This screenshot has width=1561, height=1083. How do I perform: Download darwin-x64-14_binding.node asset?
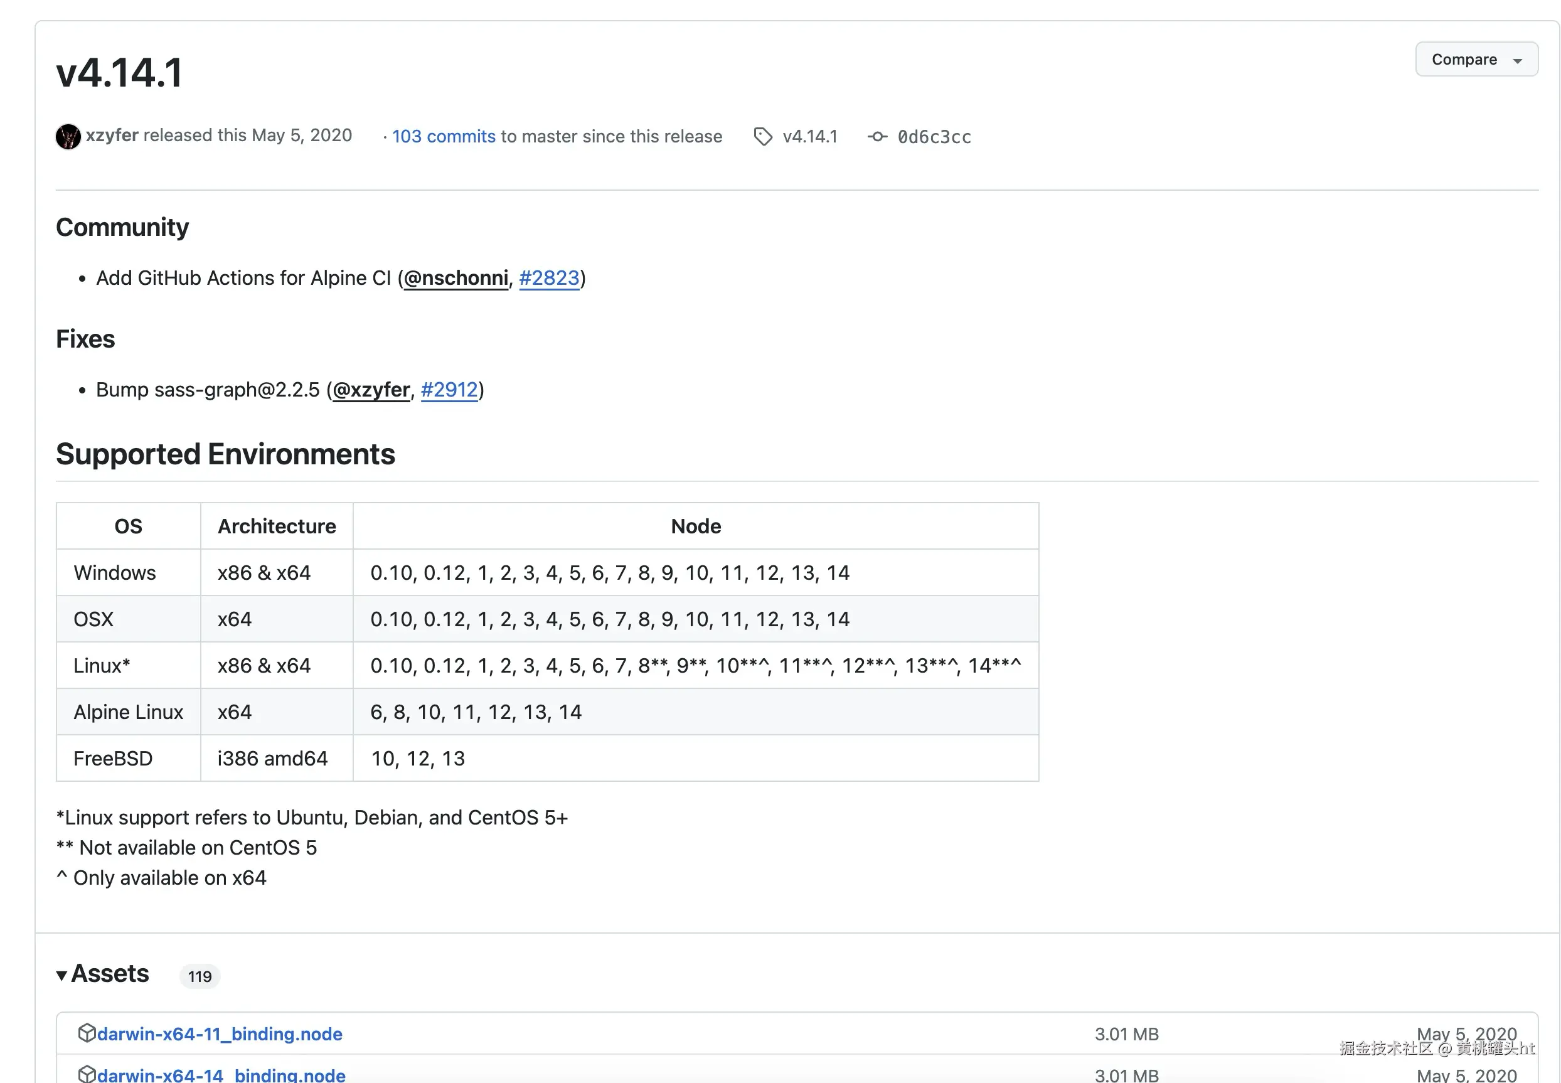pos(221,1074)
